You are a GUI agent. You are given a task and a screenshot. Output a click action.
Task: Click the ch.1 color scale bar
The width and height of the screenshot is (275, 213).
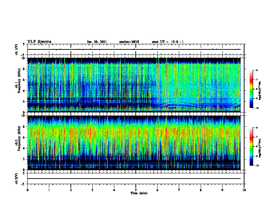pos(251,89)
